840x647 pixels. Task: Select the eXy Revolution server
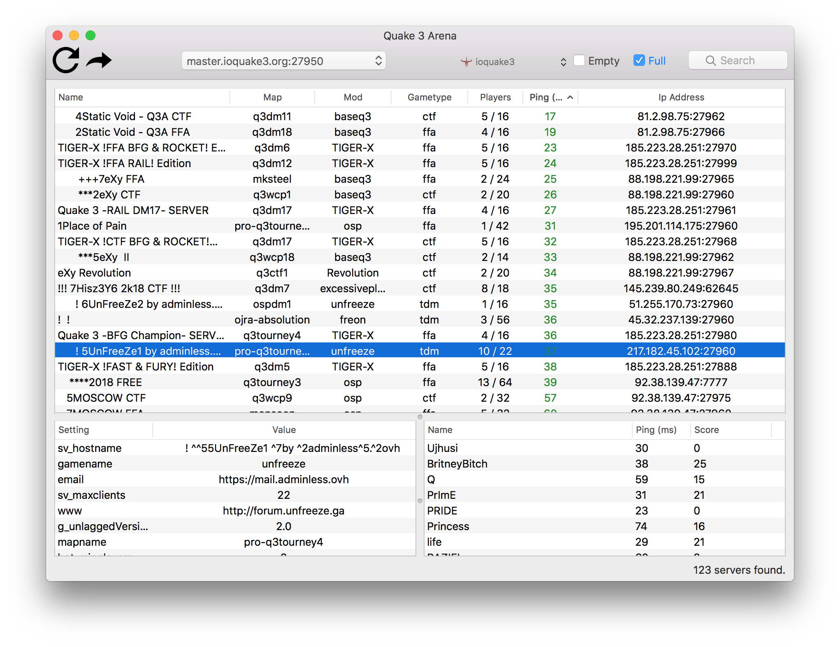[420, 273]
